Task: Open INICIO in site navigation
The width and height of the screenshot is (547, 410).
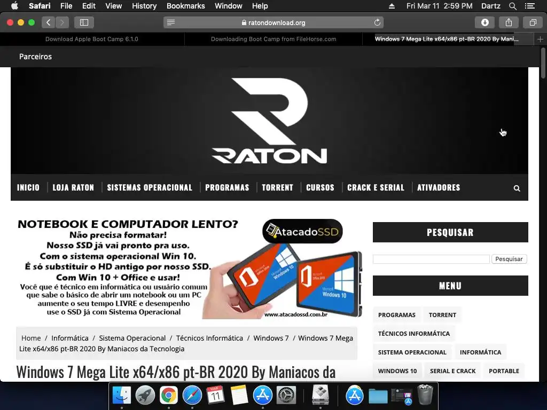Action: 28,187
